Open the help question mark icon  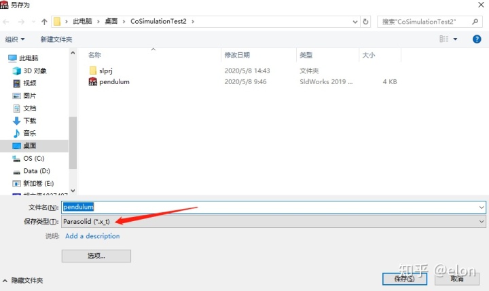[x=477, y=39]
